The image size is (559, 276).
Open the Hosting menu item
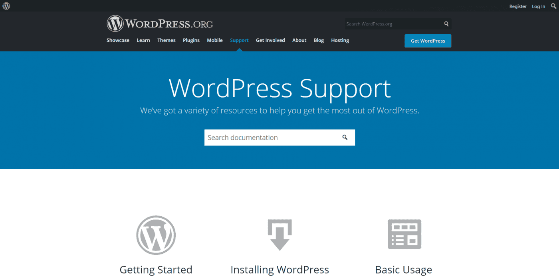(340, 40)
